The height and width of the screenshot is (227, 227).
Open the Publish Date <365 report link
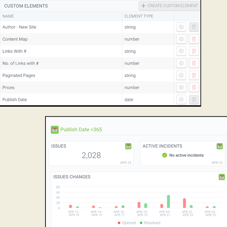pyautogui.click(x=81, y=129)
